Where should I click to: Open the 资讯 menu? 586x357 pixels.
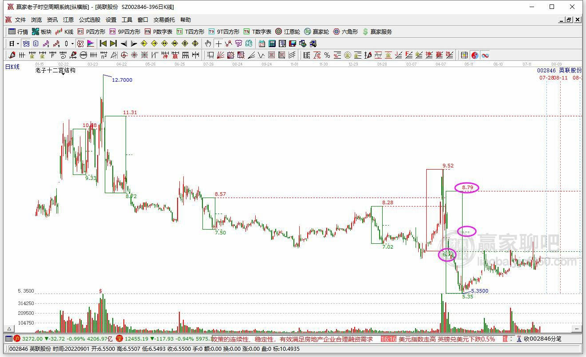click(52, 20)
